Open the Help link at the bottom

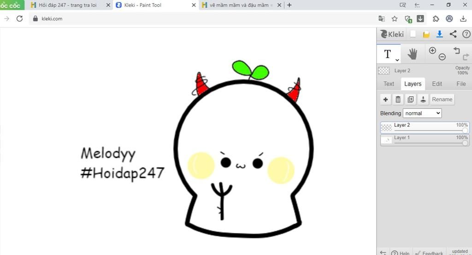click(400, 253)
